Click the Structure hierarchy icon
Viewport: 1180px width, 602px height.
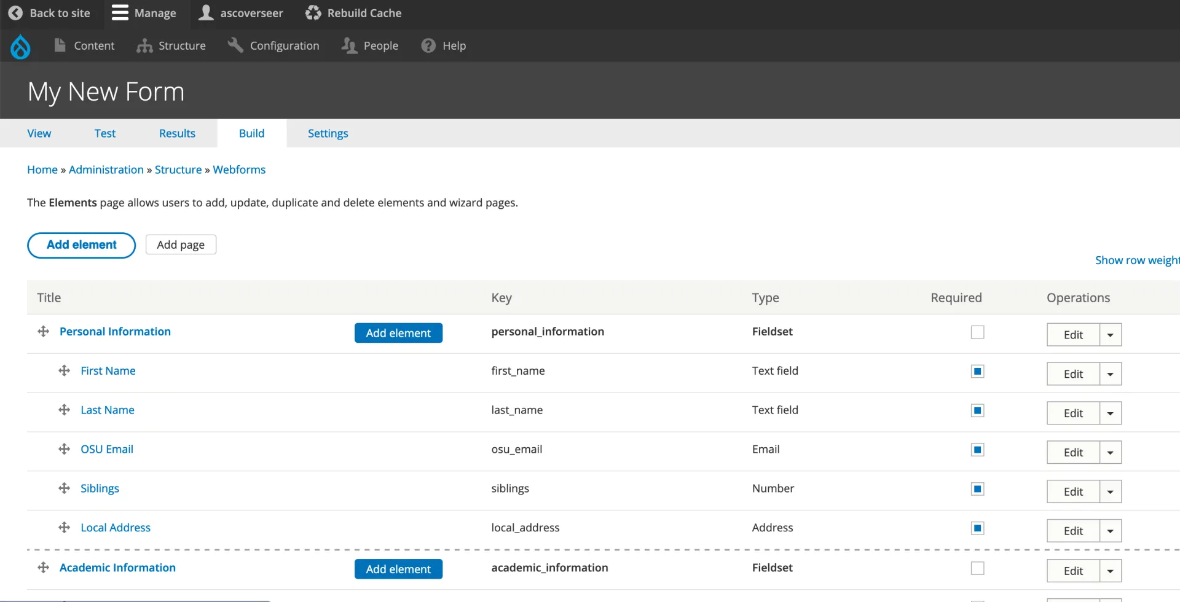144,46
